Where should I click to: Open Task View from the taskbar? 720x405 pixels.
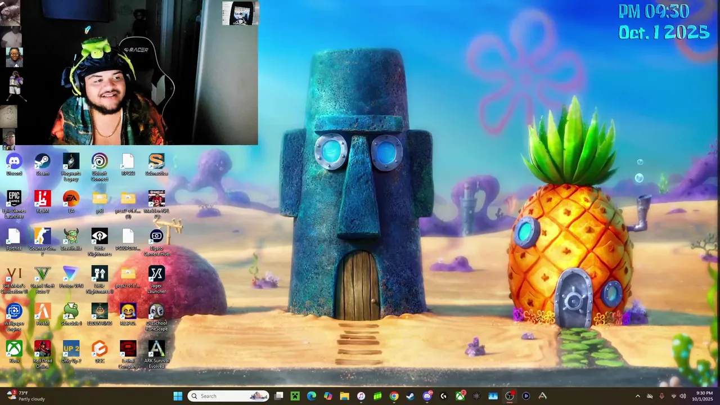coord(278,396)
